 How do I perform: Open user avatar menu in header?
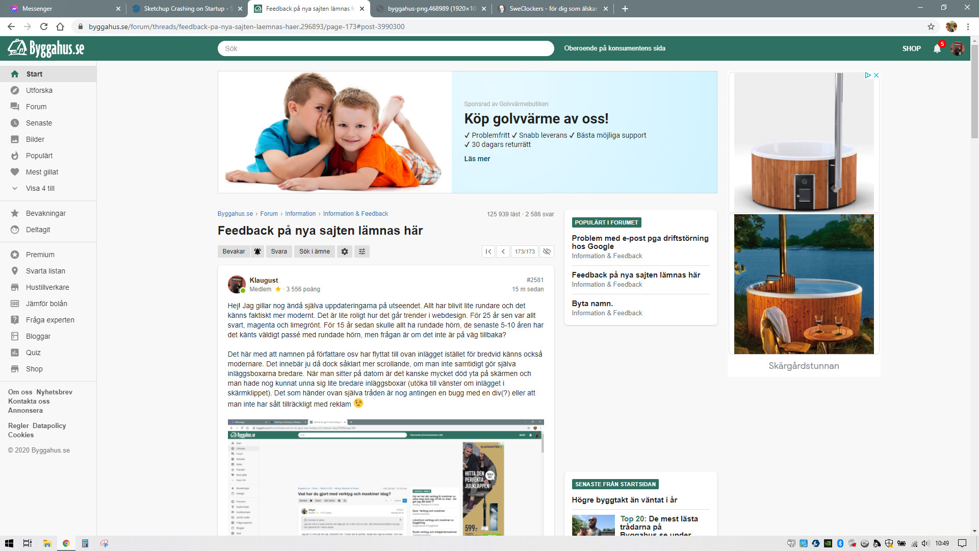pyautogui.click(x=957, y=48)
